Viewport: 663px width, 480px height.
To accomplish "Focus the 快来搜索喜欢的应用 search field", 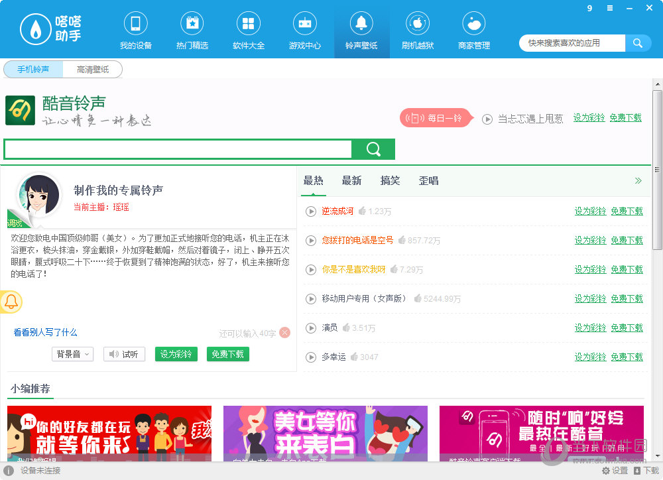I will pos(572,43).
